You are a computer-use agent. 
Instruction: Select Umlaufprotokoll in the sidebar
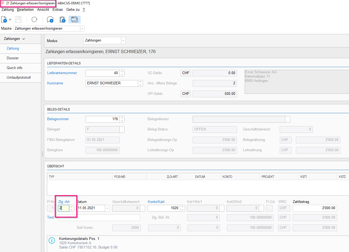click(19, 78)
